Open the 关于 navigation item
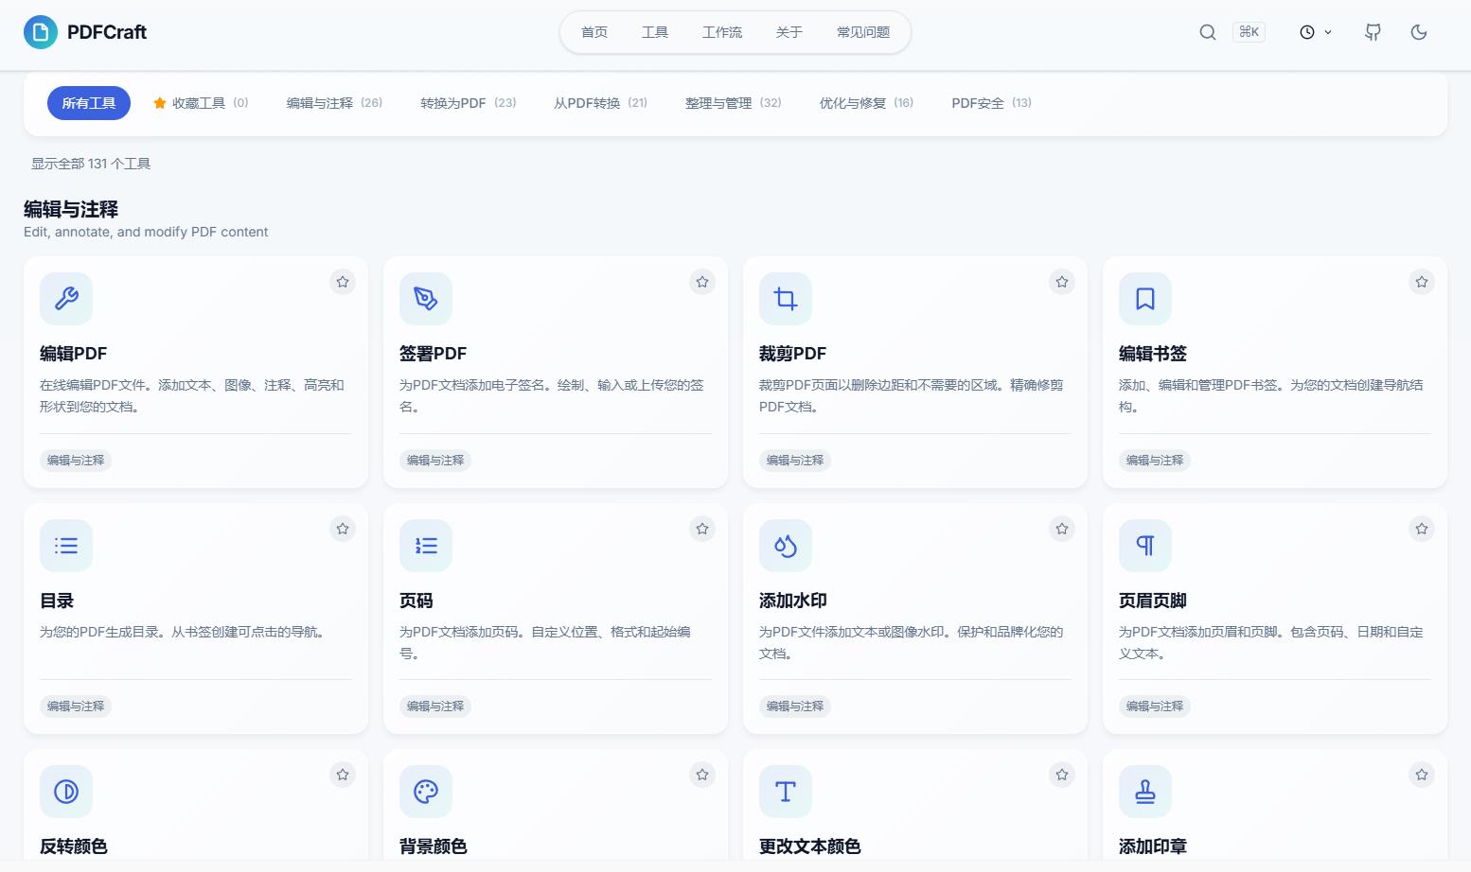This screenshot has width=1471, height=872. (x=789, y=32)
